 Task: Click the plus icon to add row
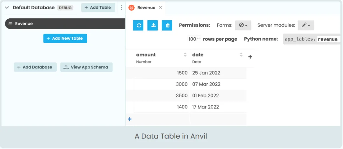click(130, 119)
